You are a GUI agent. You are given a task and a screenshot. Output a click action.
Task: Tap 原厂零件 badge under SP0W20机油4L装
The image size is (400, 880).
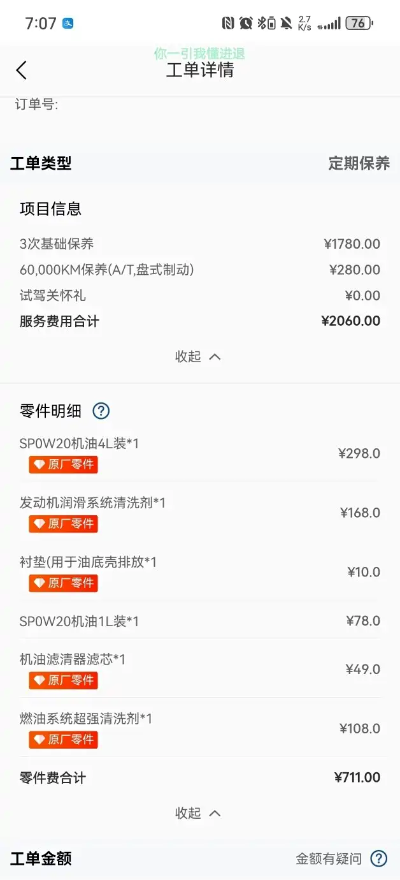(x=63, y=464)
